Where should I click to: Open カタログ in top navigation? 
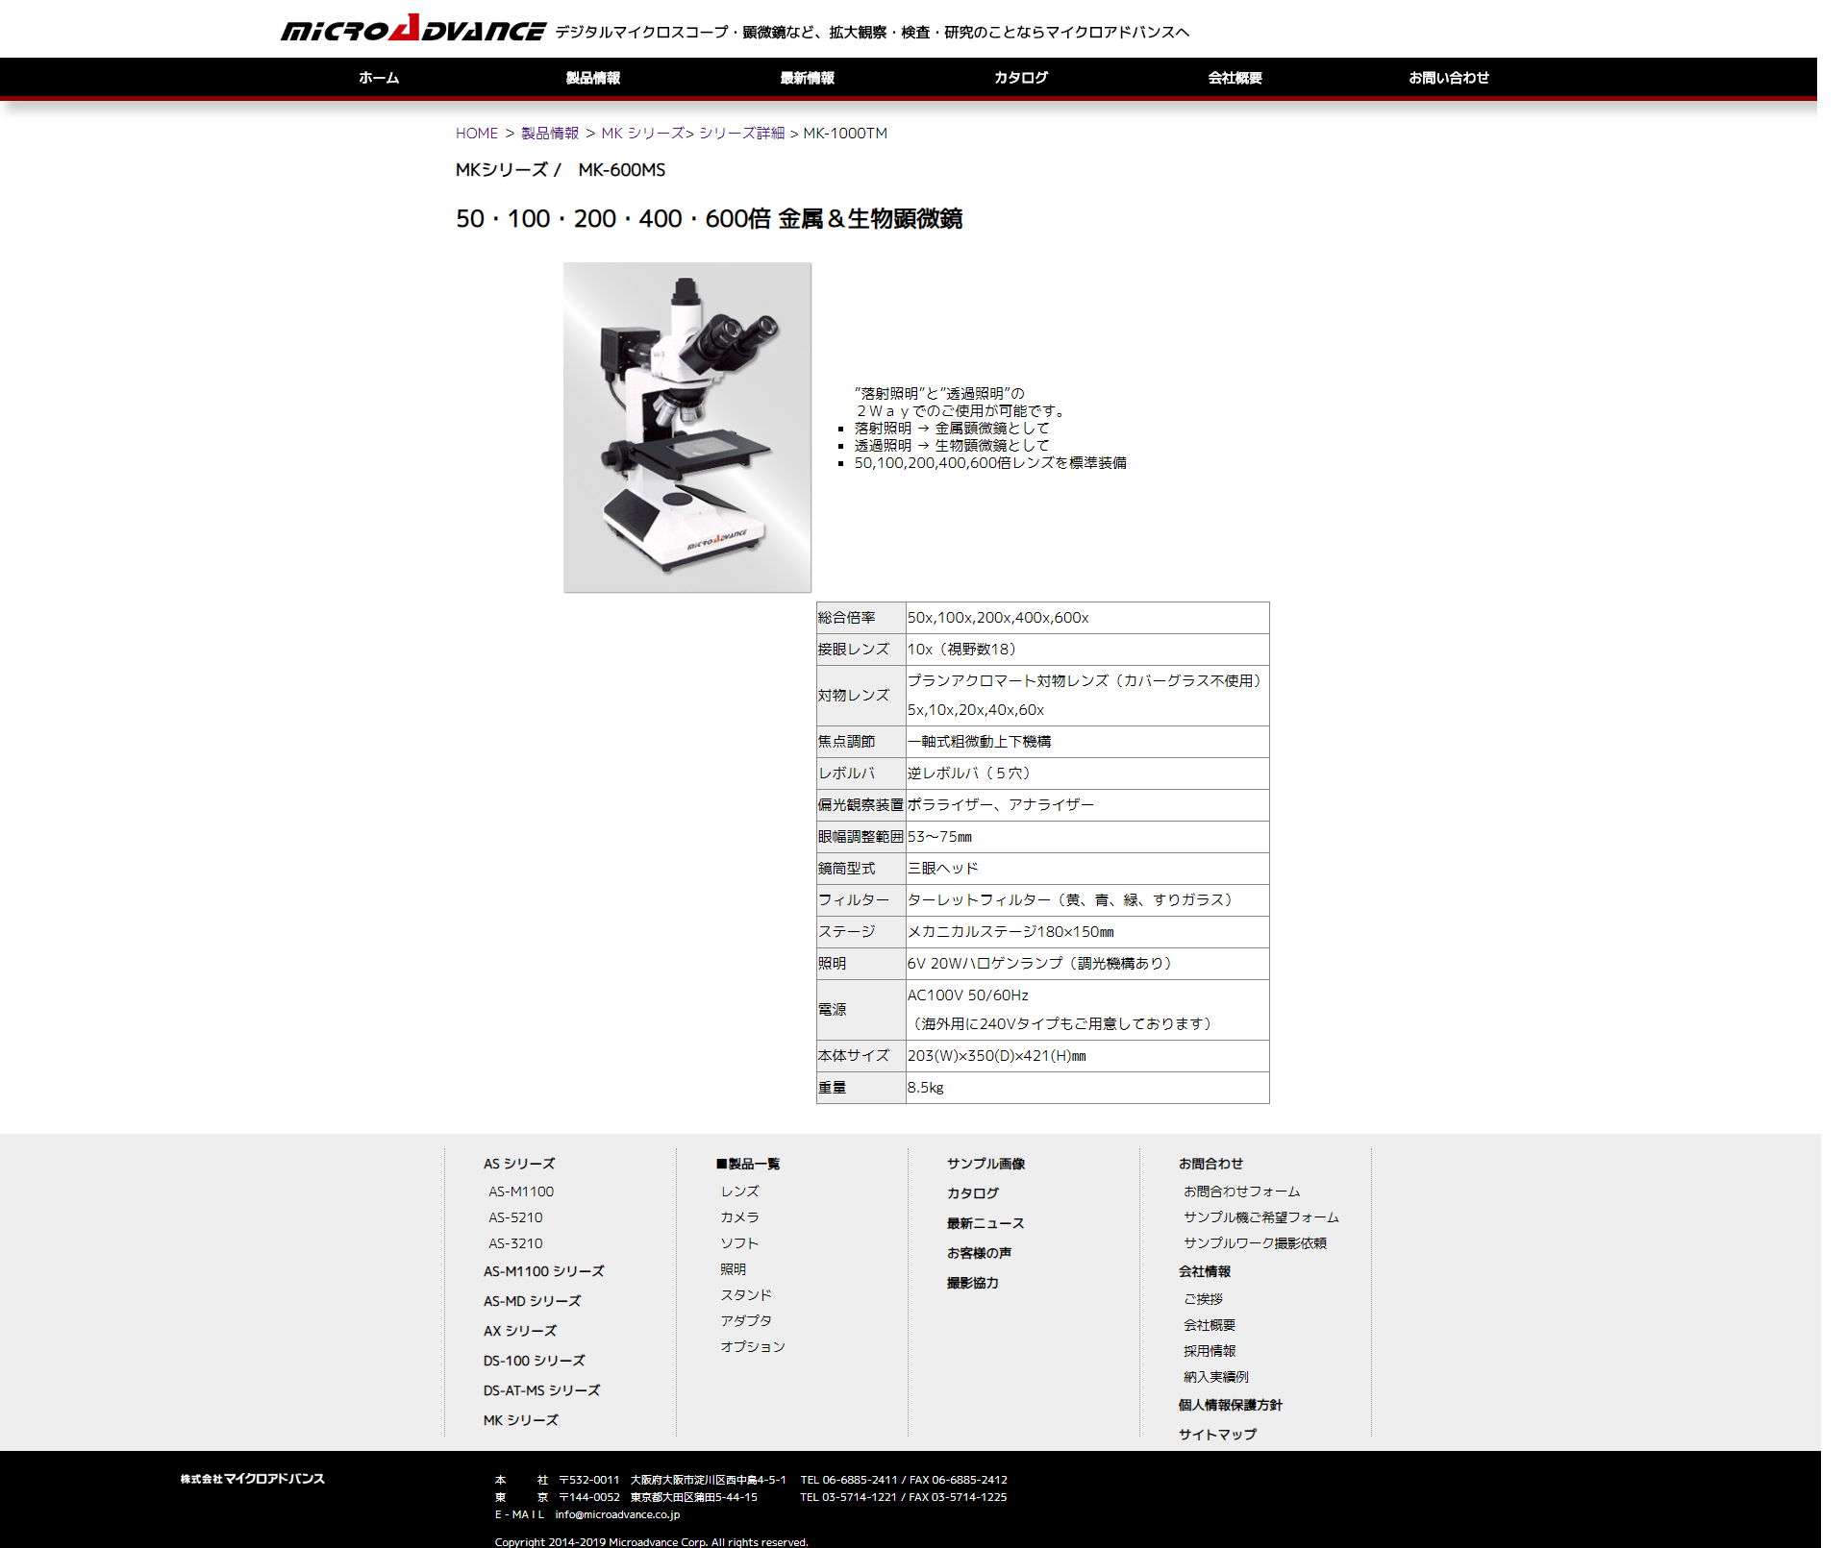point(1020,78)
